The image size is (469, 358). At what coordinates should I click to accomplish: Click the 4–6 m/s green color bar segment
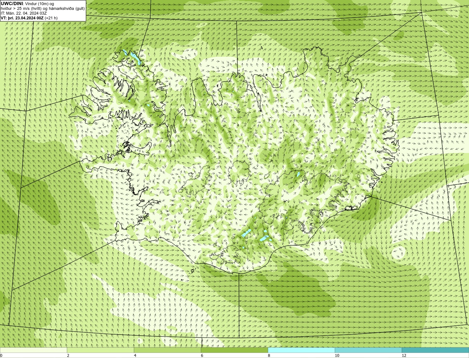pyautogui.click(x=167, y=350)
